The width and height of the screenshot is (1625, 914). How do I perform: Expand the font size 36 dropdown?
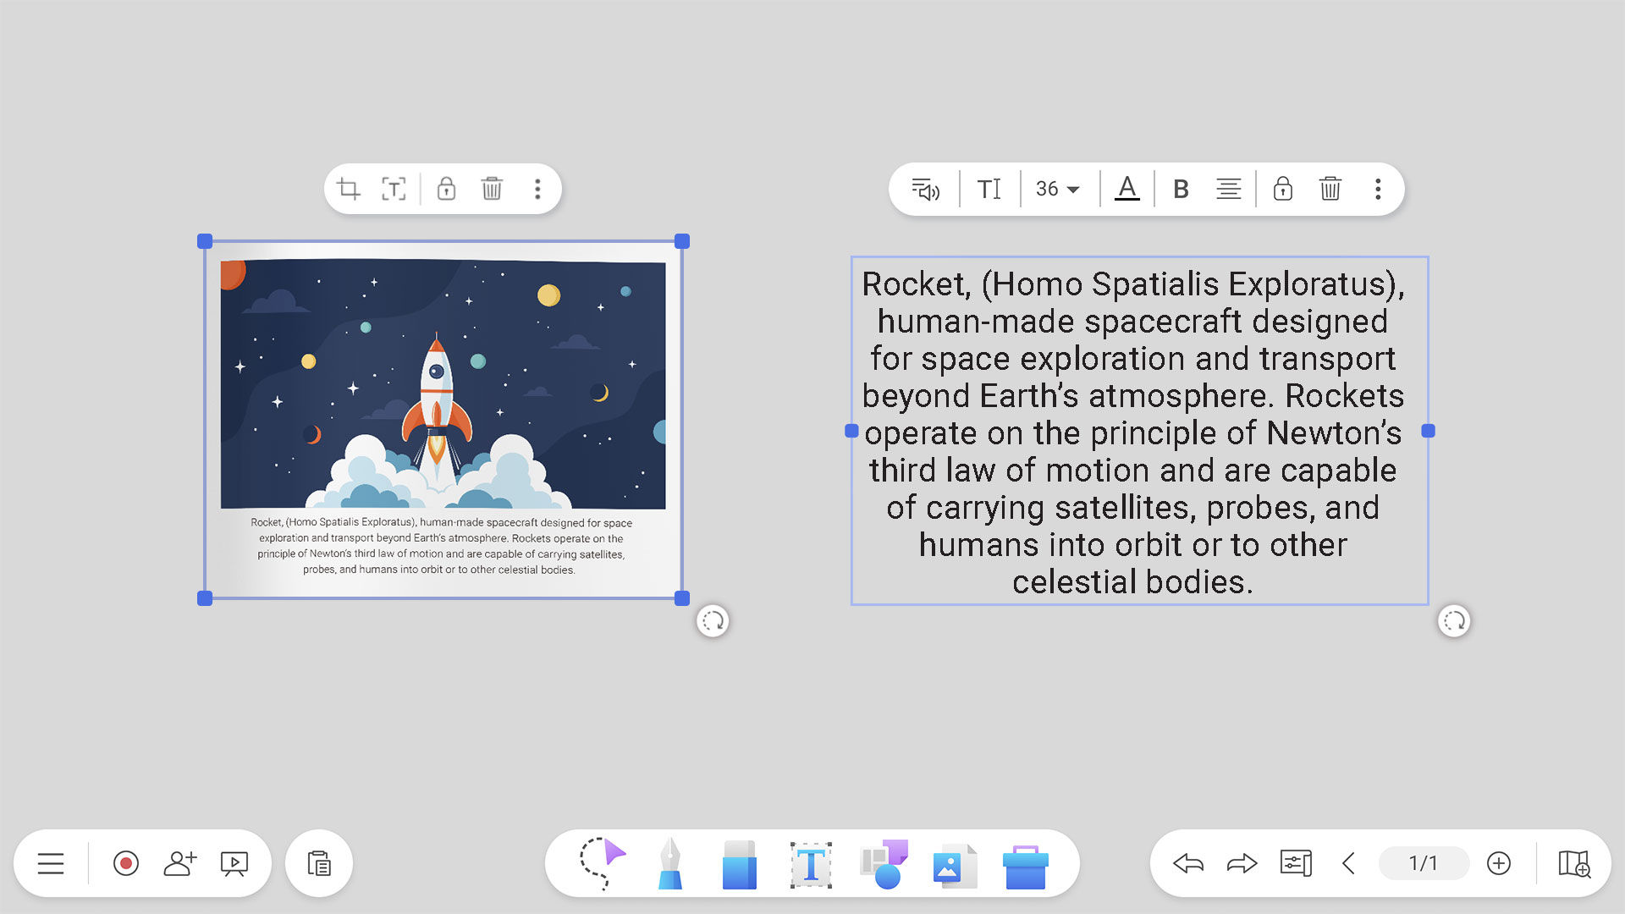(1058, 190)
